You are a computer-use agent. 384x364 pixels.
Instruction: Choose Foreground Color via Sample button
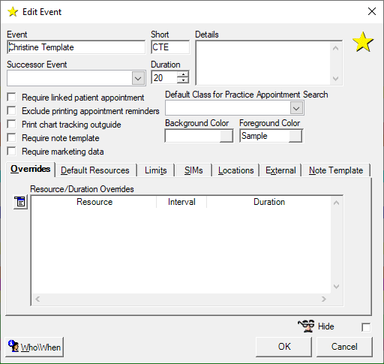coord(295,136)
